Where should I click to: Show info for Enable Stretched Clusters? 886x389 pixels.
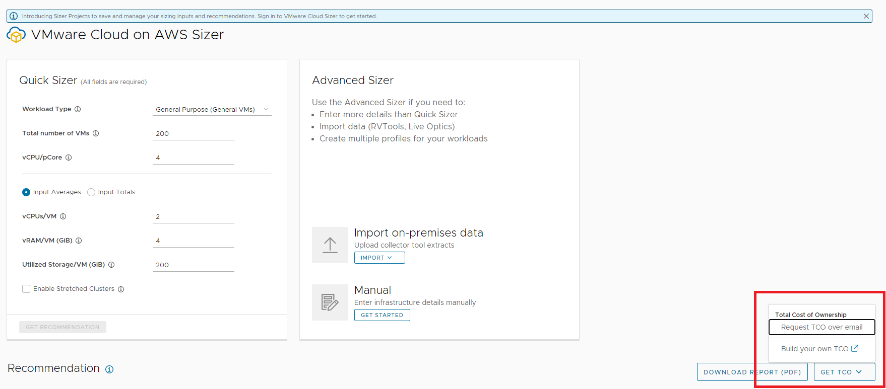coord(121,289)
